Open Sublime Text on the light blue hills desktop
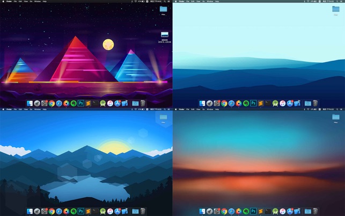The height and width of the screenshot is (216, 345). point(261,103)
